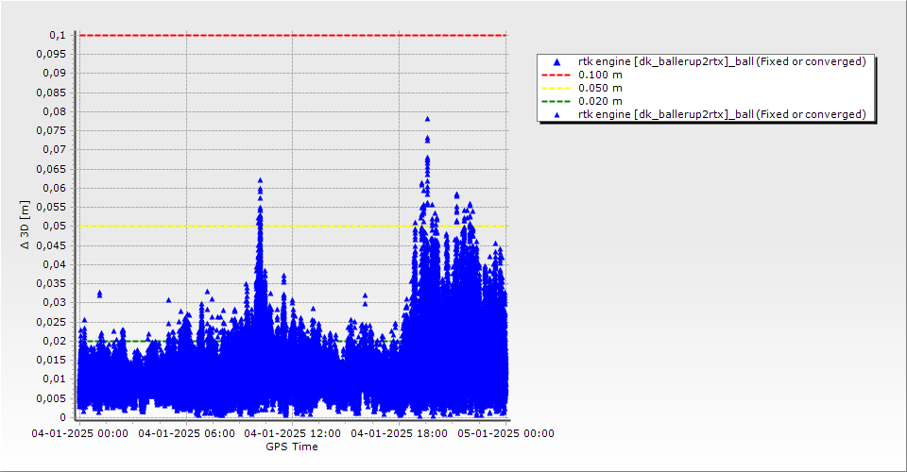Click the "0.100 m" legend label
Image resolution: width=907 pixels, height=472 pixels.
point(600,75)
